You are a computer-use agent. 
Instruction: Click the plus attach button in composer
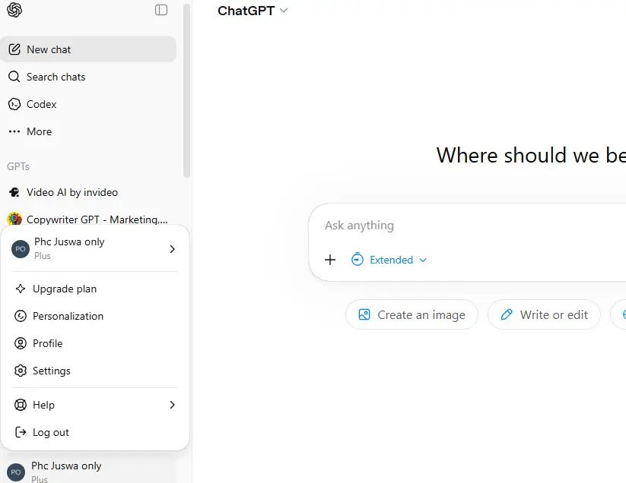click(330, 260)
